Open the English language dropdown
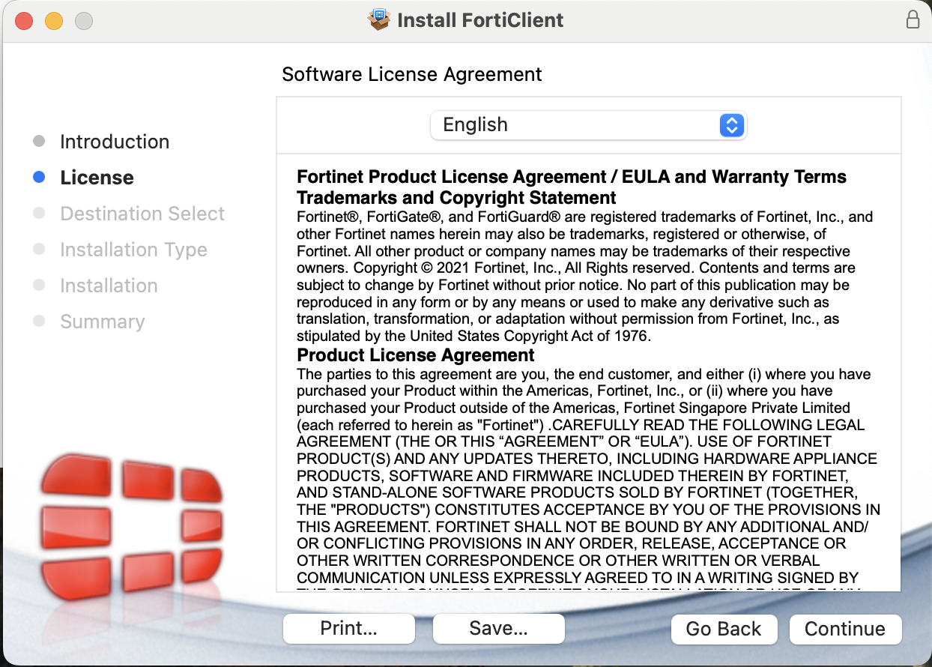Viewport: 932px width, 667px height. point(588,124)
